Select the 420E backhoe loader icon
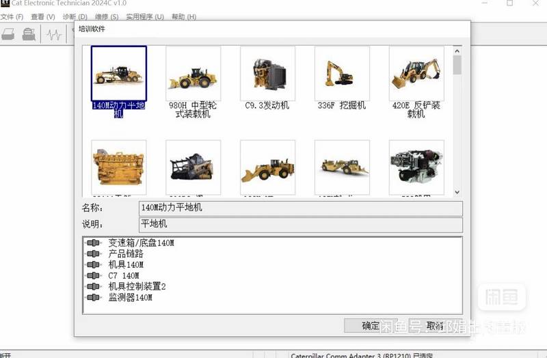The height and width of the screenshot is (358, 547). (416, 73)
